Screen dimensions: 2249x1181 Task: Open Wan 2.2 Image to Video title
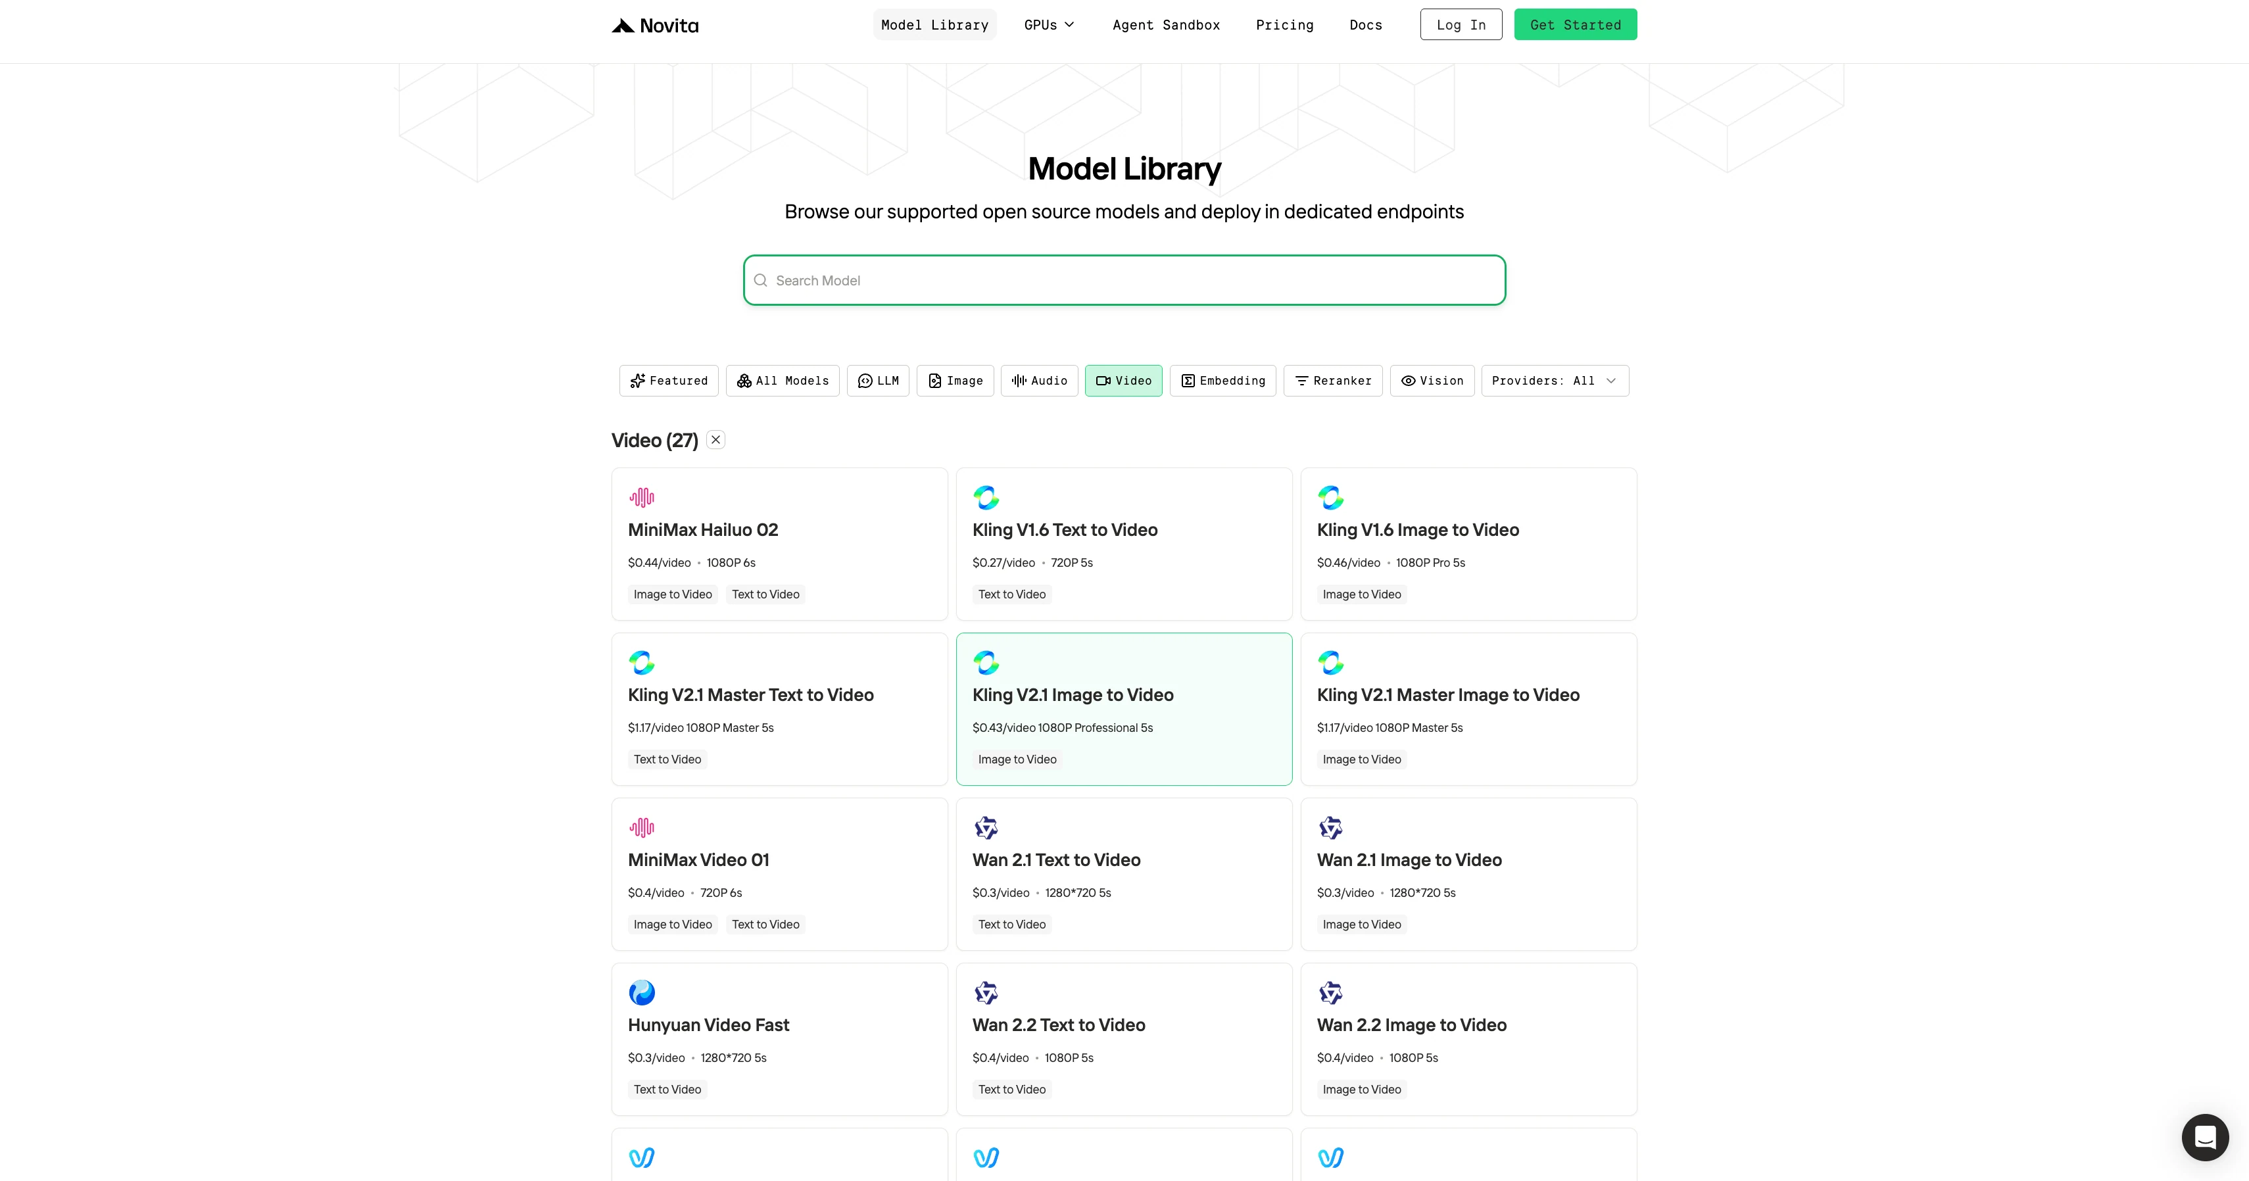point(1412,1024)
